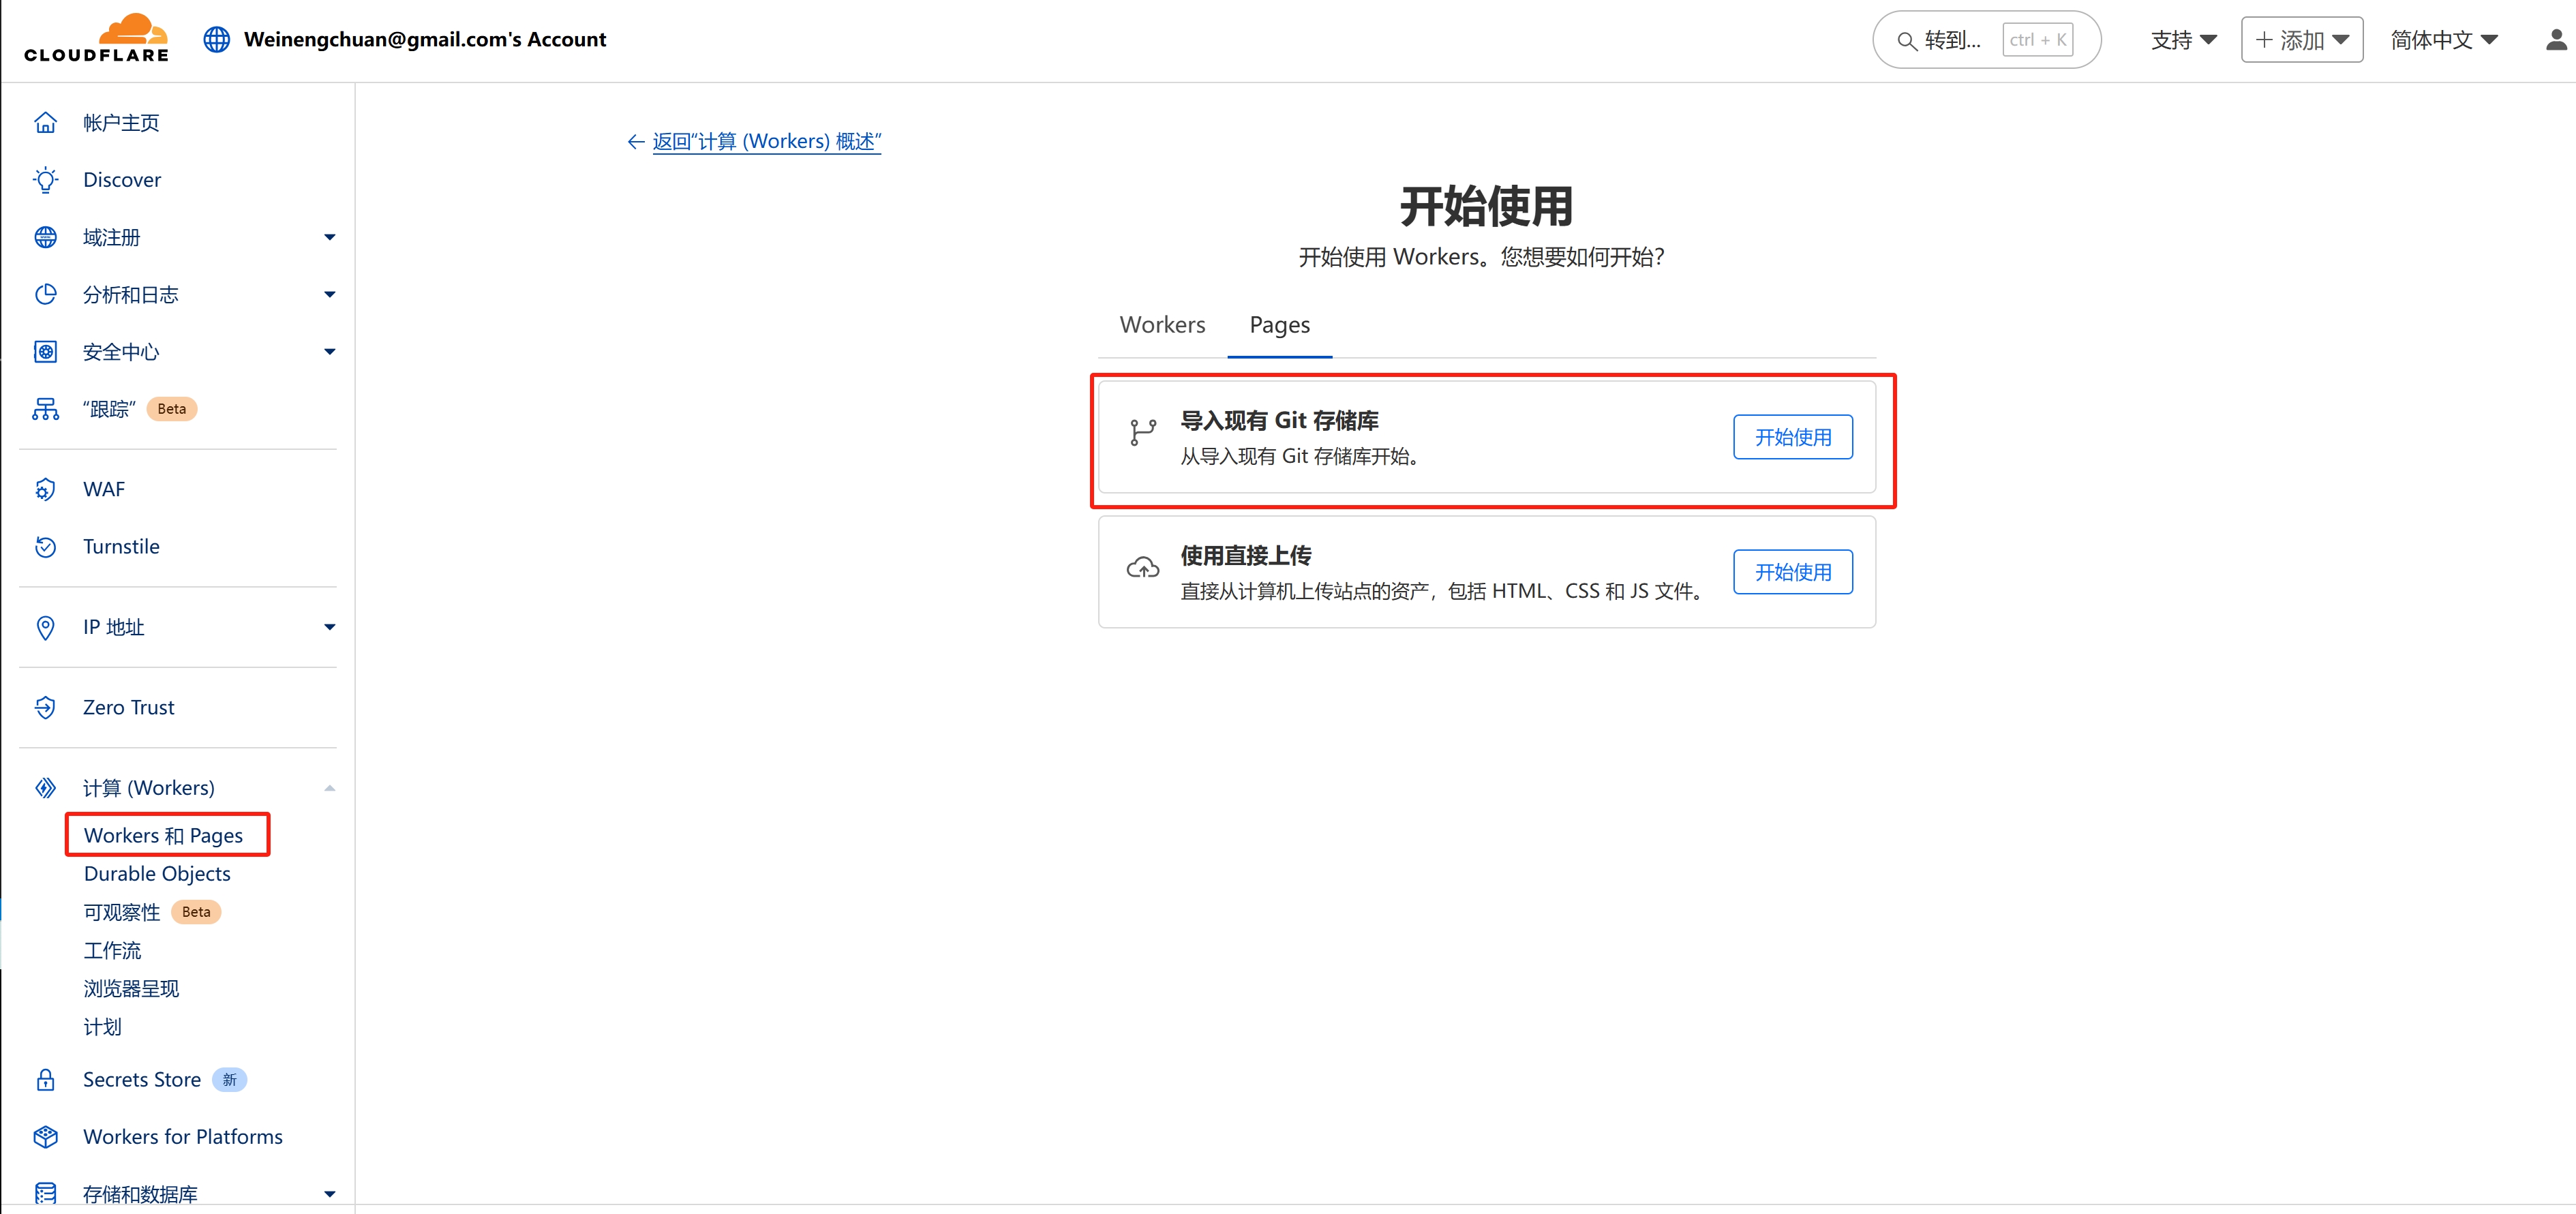Click the user profile icon
2576x1214 pixels.
click(2556, 40)
